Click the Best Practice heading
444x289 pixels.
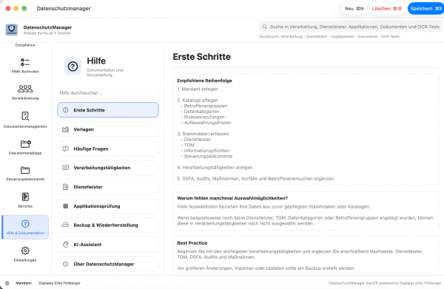coord(192,243)
